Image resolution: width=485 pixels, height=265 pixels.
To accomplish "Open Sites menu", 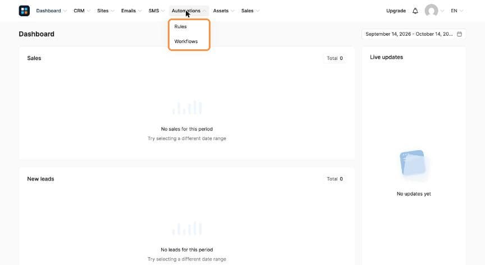I will [103, 11].
